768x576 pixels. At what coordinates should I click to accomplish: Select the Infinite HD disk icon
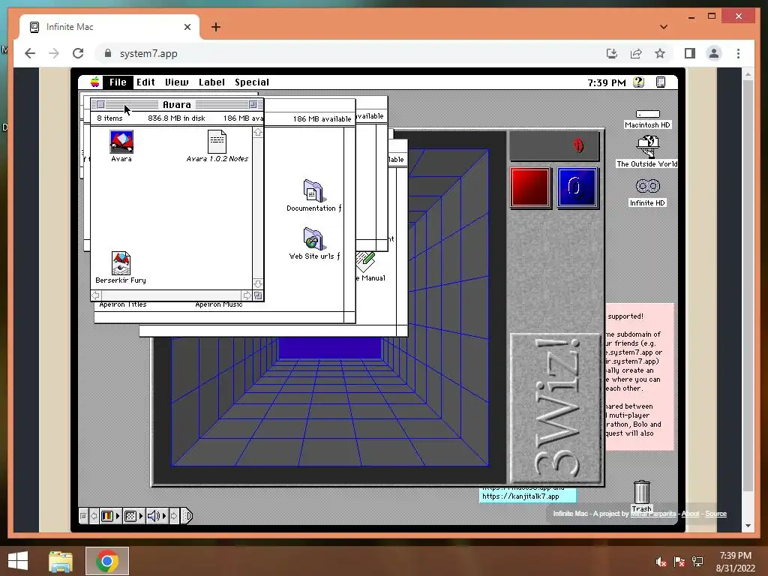coord(647,186)
